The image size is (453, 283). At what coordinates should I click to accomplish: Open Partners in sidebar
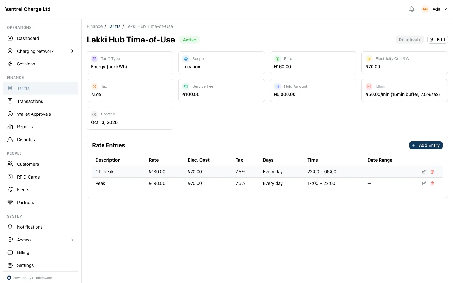pyautogui.click(x=41, y=203)
